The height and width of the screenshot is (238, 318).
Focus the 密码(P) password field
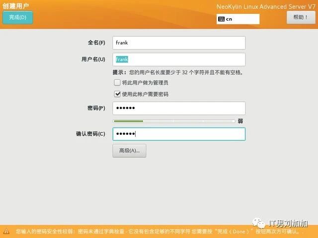pyautogui.click(x=179, y=108)
